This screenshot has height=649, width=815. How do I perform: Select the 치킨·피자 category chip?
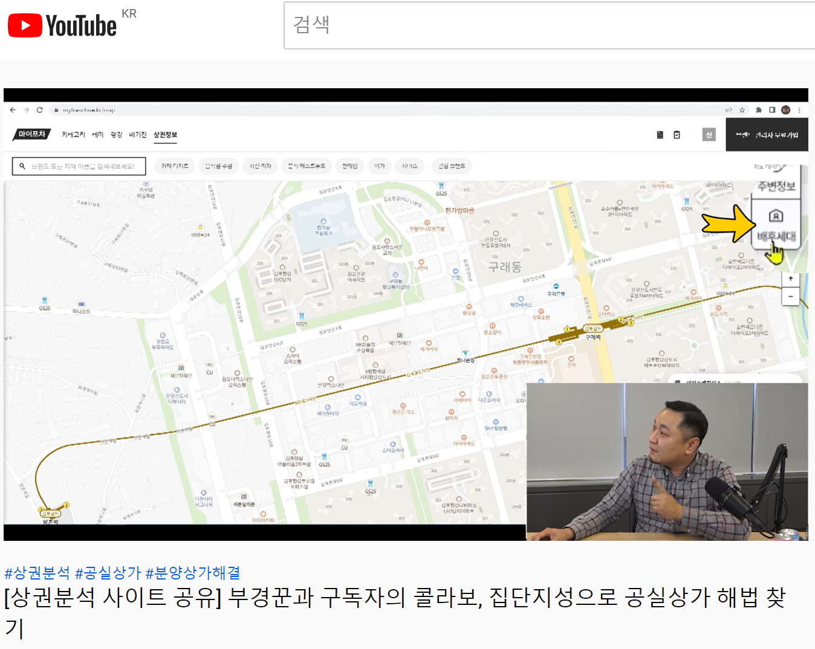[x=261, y=166]
